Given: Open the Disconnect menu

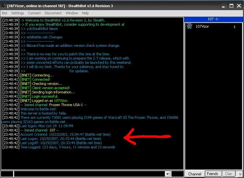Looking at the screenshot, I should (x=53, y=13).
